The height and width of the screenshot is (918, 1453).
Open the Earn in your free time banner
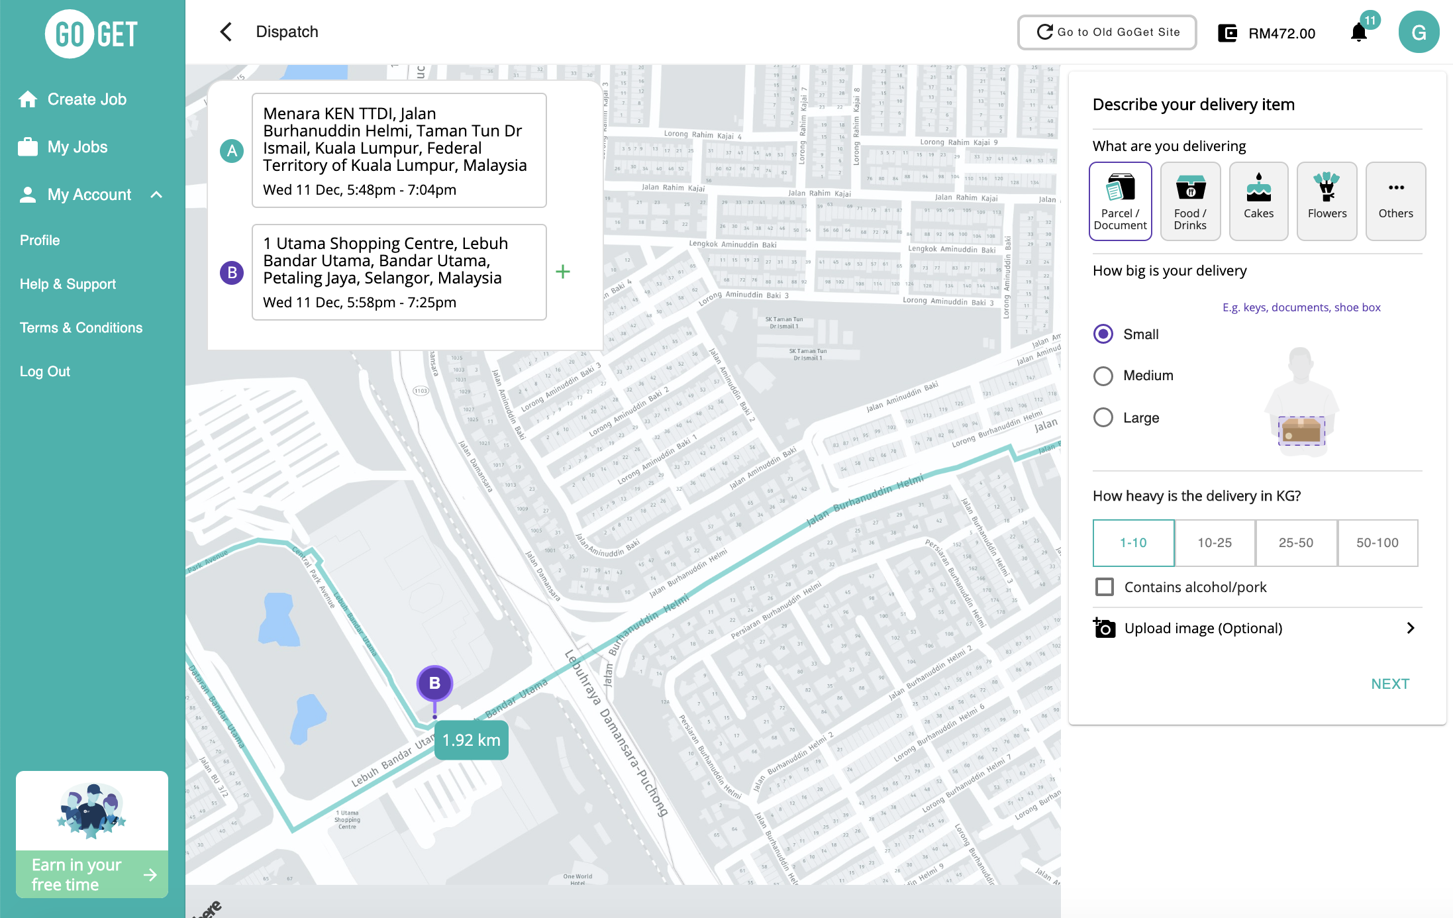pyautogui.click(x=92, y=874)
